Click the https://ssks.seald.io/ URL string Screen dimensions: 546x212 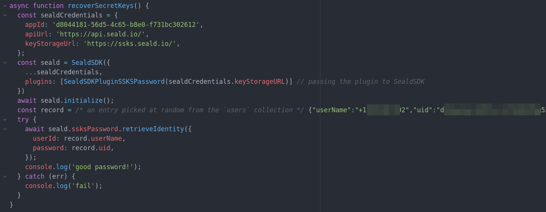pos(130,44)
